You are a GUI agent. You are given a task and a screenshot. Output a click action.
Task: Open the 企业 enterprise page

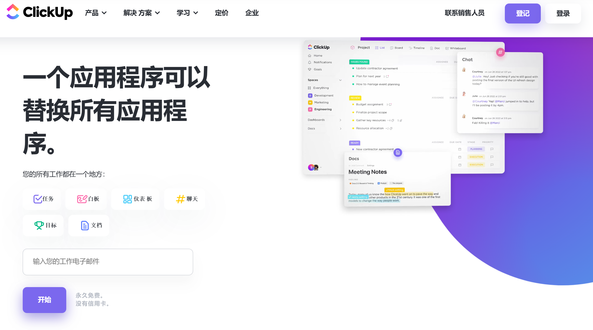coord(252,13)
